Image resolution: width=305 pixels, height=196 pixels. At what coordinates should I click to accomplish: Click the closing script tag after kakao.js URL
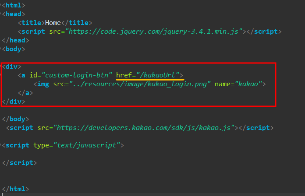point(256,128)
